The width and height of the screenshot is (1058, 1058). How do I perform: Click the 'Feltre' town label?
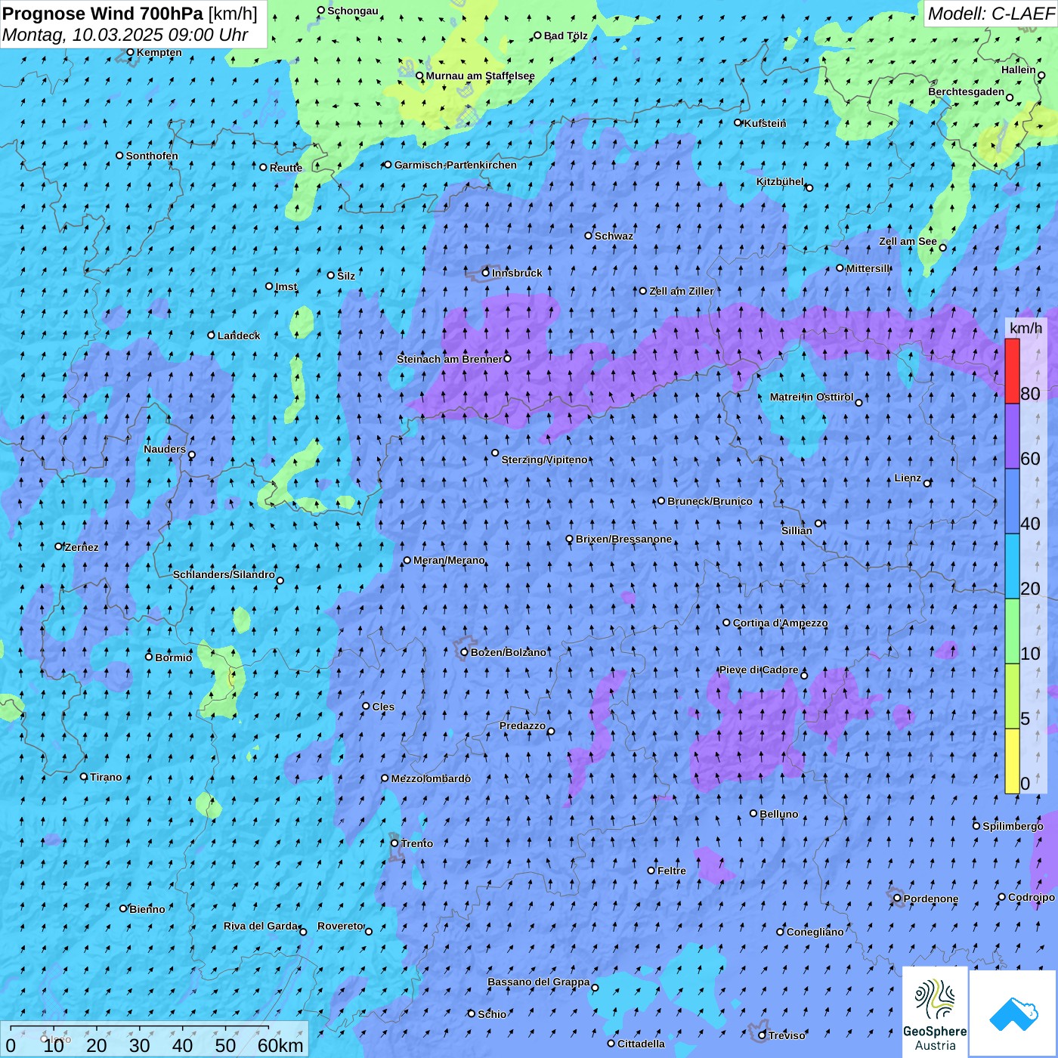(671, 871)
